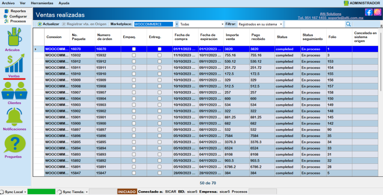This screenshot has height=195, width=383.
Task: Toggle Empaq. checkbox for order 15912
Action: 134,61
